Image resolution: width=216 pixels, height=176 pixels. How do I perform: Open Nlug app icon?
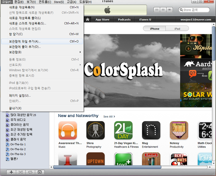pos(151,130)
